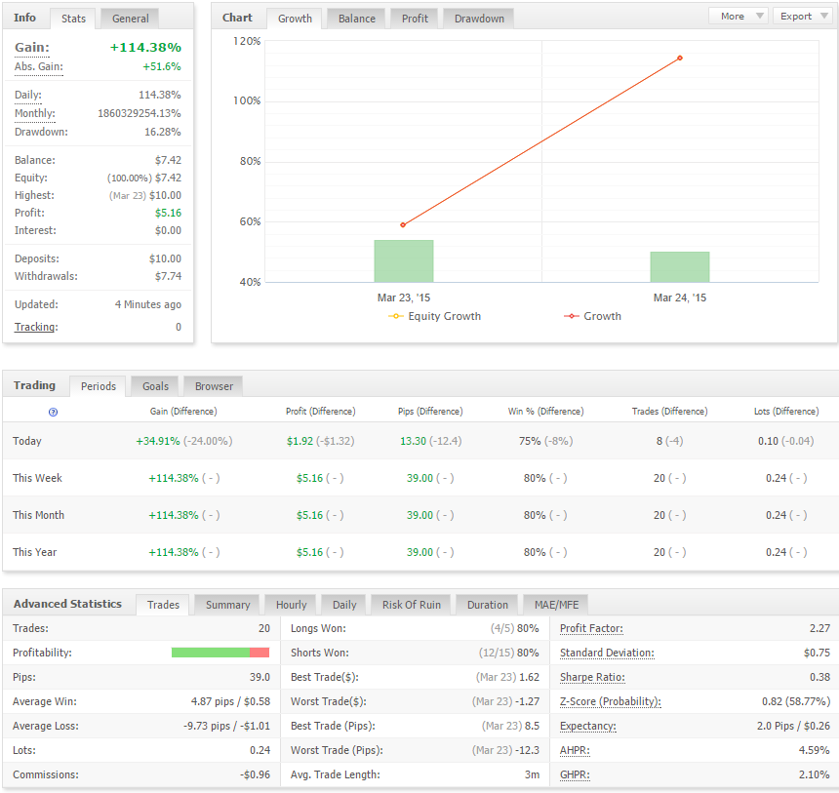Click the Profit Factor label
The height and width of the screenshot is (793, 839).
pos(591,629)
